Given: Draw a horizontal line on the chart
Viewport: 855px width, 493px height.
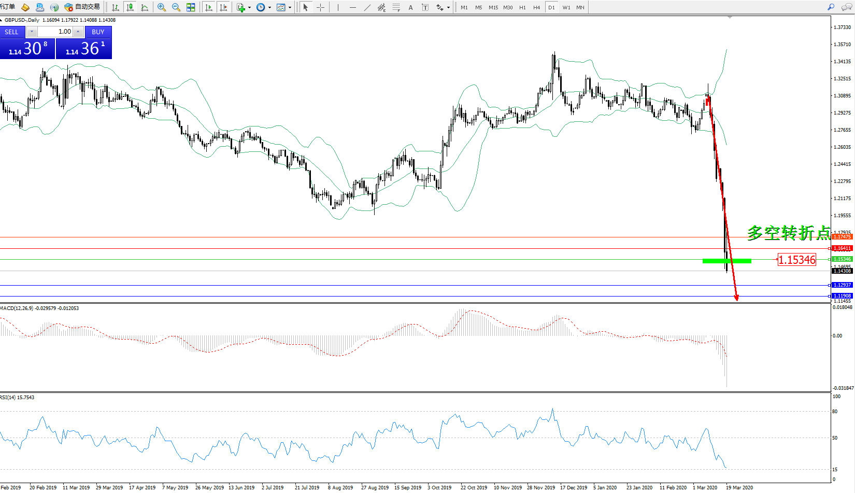Looking at the screenshot, I should click(x=353, y=7).
